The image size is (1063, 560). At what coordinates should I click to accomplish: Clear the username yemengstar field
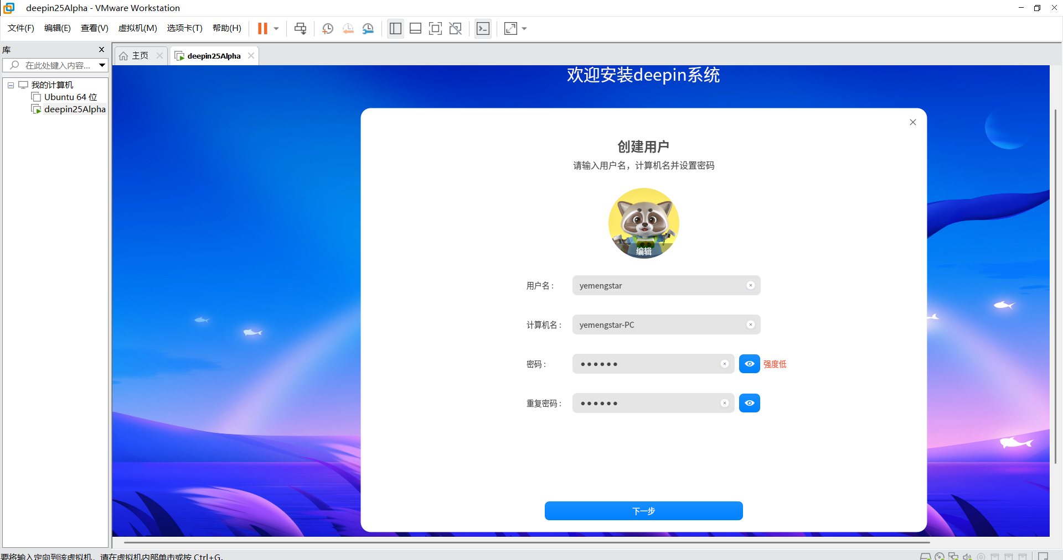(750, 285)
